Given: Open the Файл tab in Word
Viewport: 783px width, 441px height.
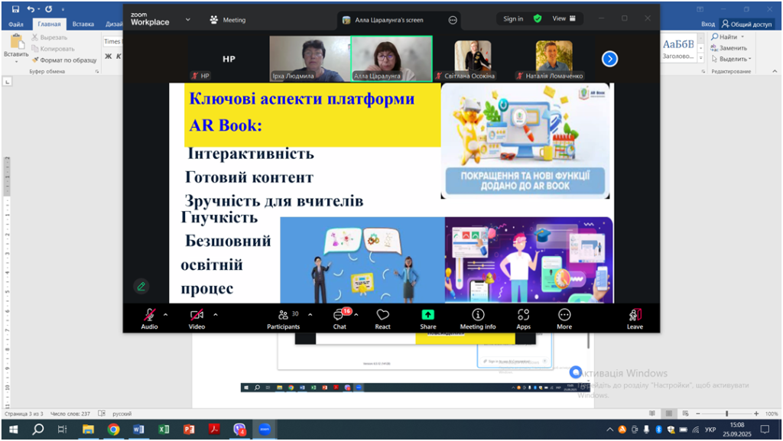Looking at the screenshot, I should [16, 24].
